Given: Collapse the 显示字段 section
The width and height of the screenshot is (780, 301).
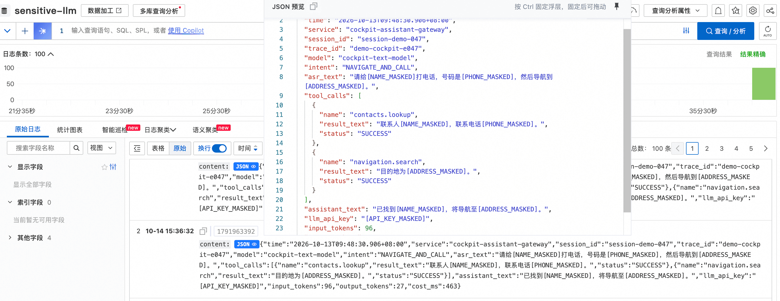Looking at the screenshot, I should point(10,167).
